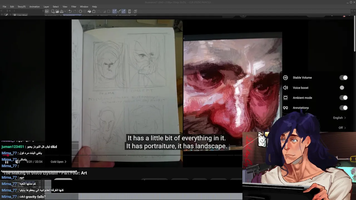Open the Select menu
Viewport: 356px width, 200px height.
point(56,7)
